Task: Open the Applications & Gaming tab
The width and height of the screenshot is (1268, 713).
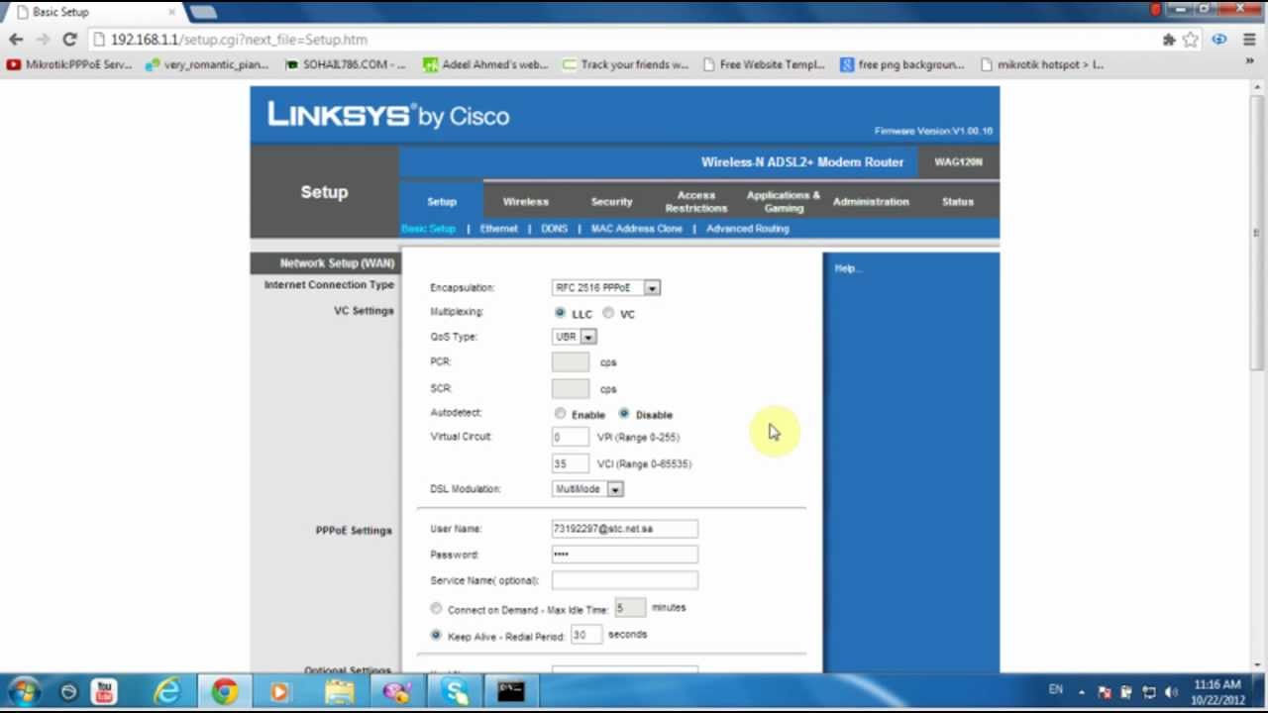Action: (784, 202)
